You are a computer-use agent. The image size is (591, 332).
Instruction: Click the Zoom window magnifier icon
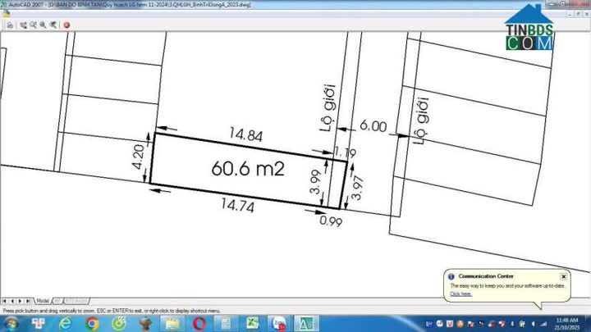[x=42, y=25]
